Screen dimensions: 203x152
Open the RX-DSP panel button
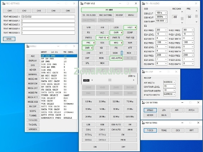[x=119, y=15]
